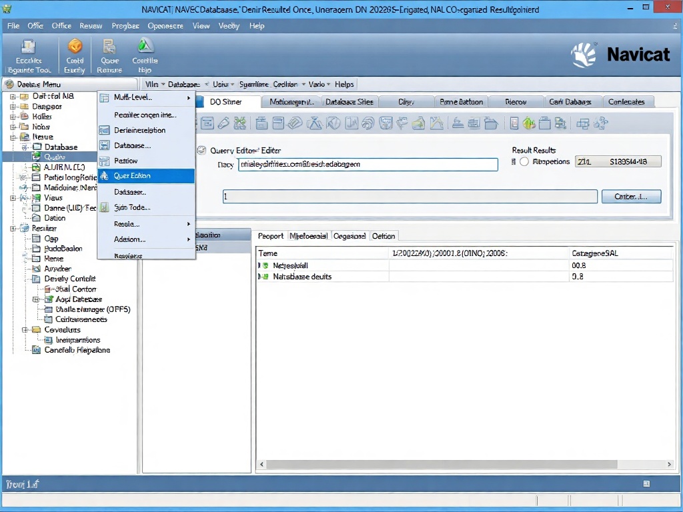Screen dimensions: 683x512
Task: Click the icon beside 'Multi-Level...' menu entry
Action: 105,98
